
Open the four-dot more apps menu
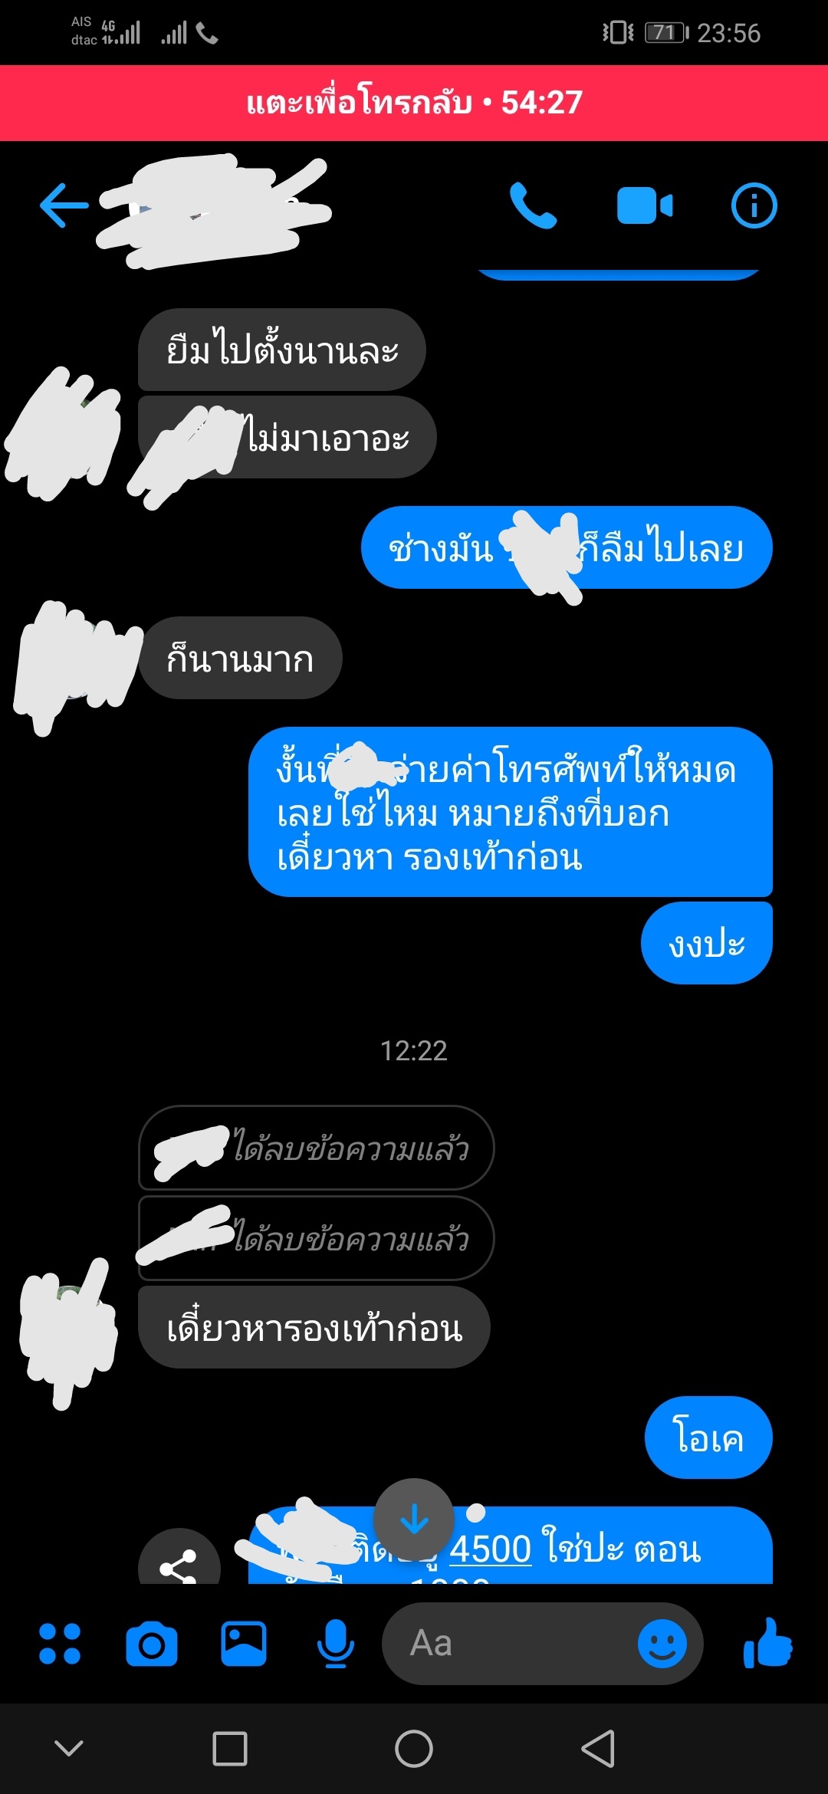click(60, 1644)
